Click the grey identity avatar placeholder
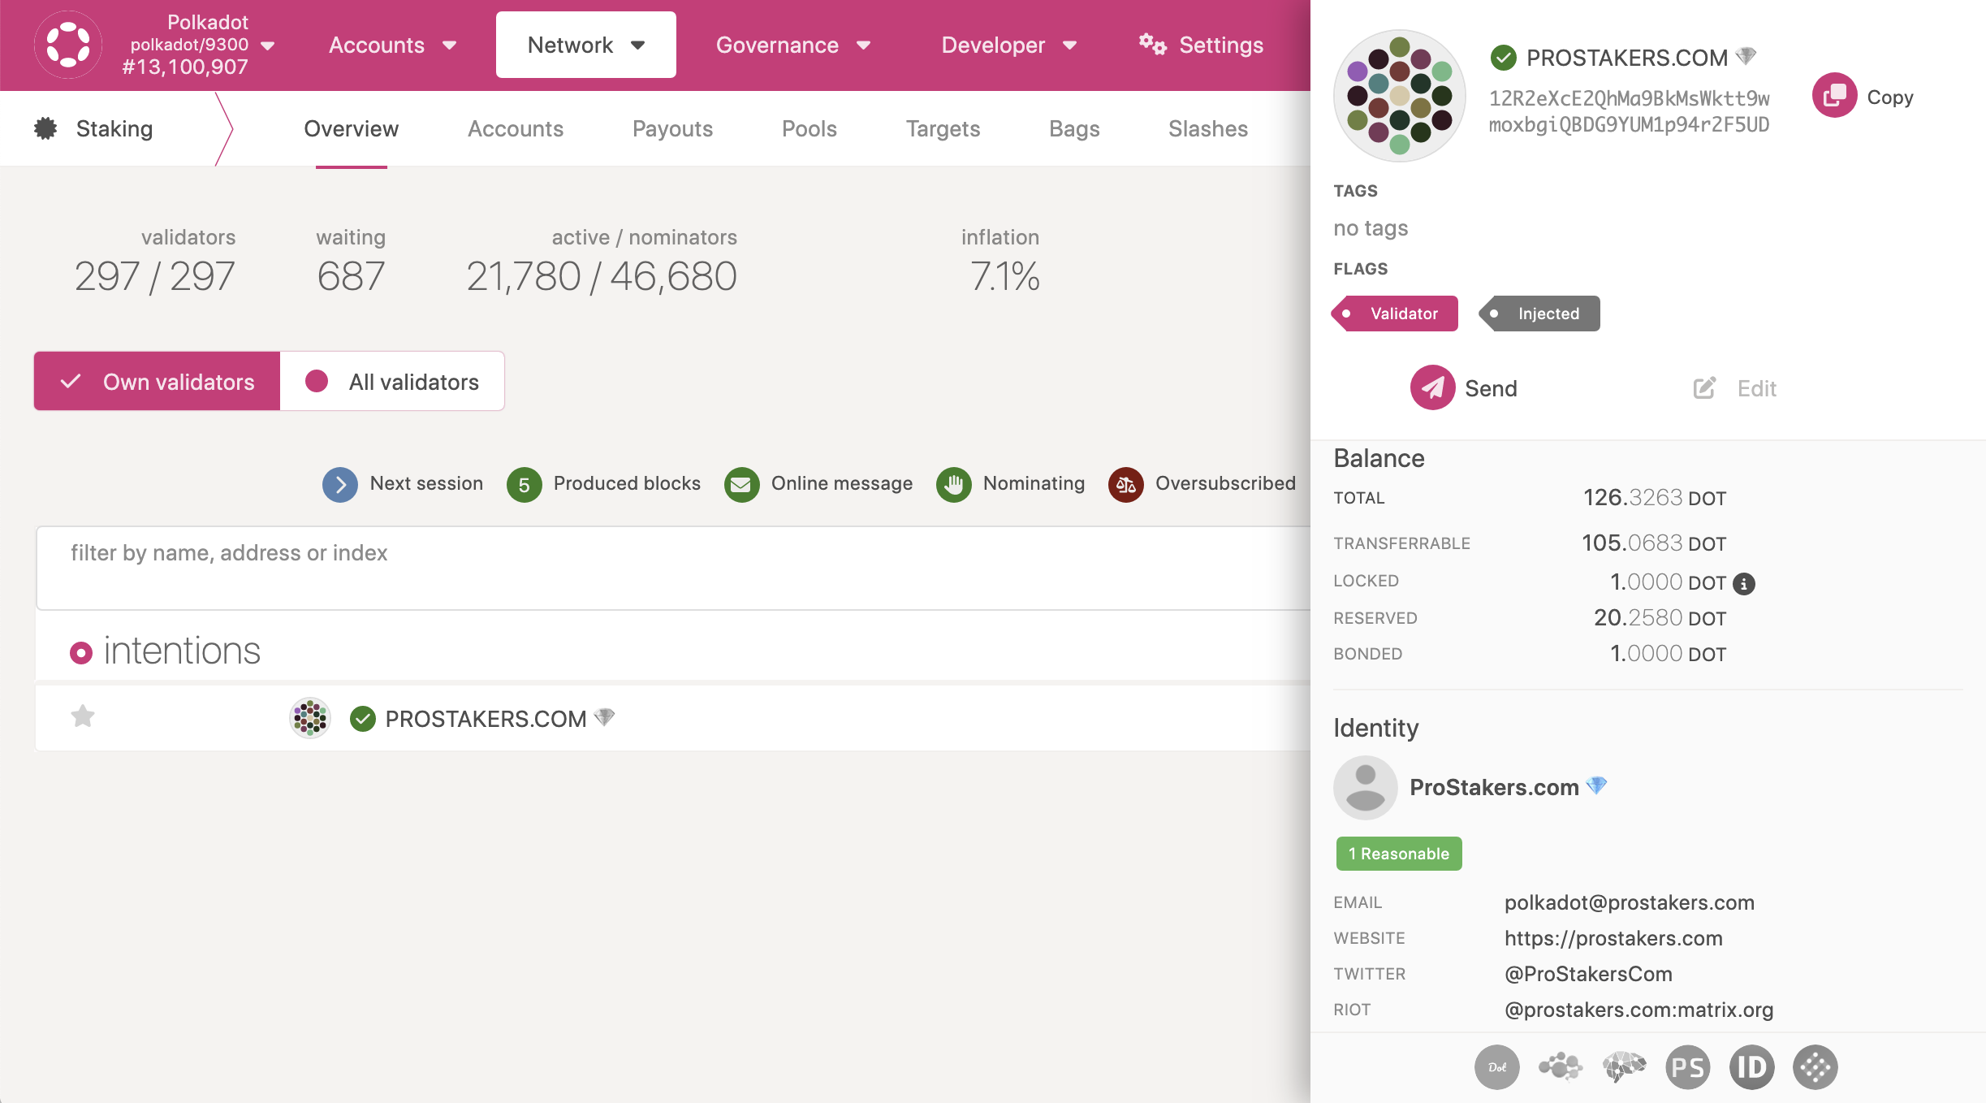 point(1366,787)
